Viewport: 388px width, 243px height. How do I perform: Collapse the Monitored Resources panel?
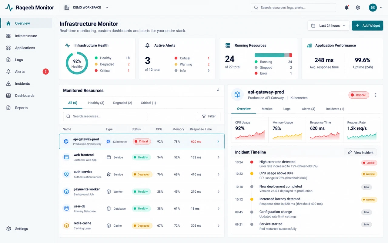(x=218, y=90)
